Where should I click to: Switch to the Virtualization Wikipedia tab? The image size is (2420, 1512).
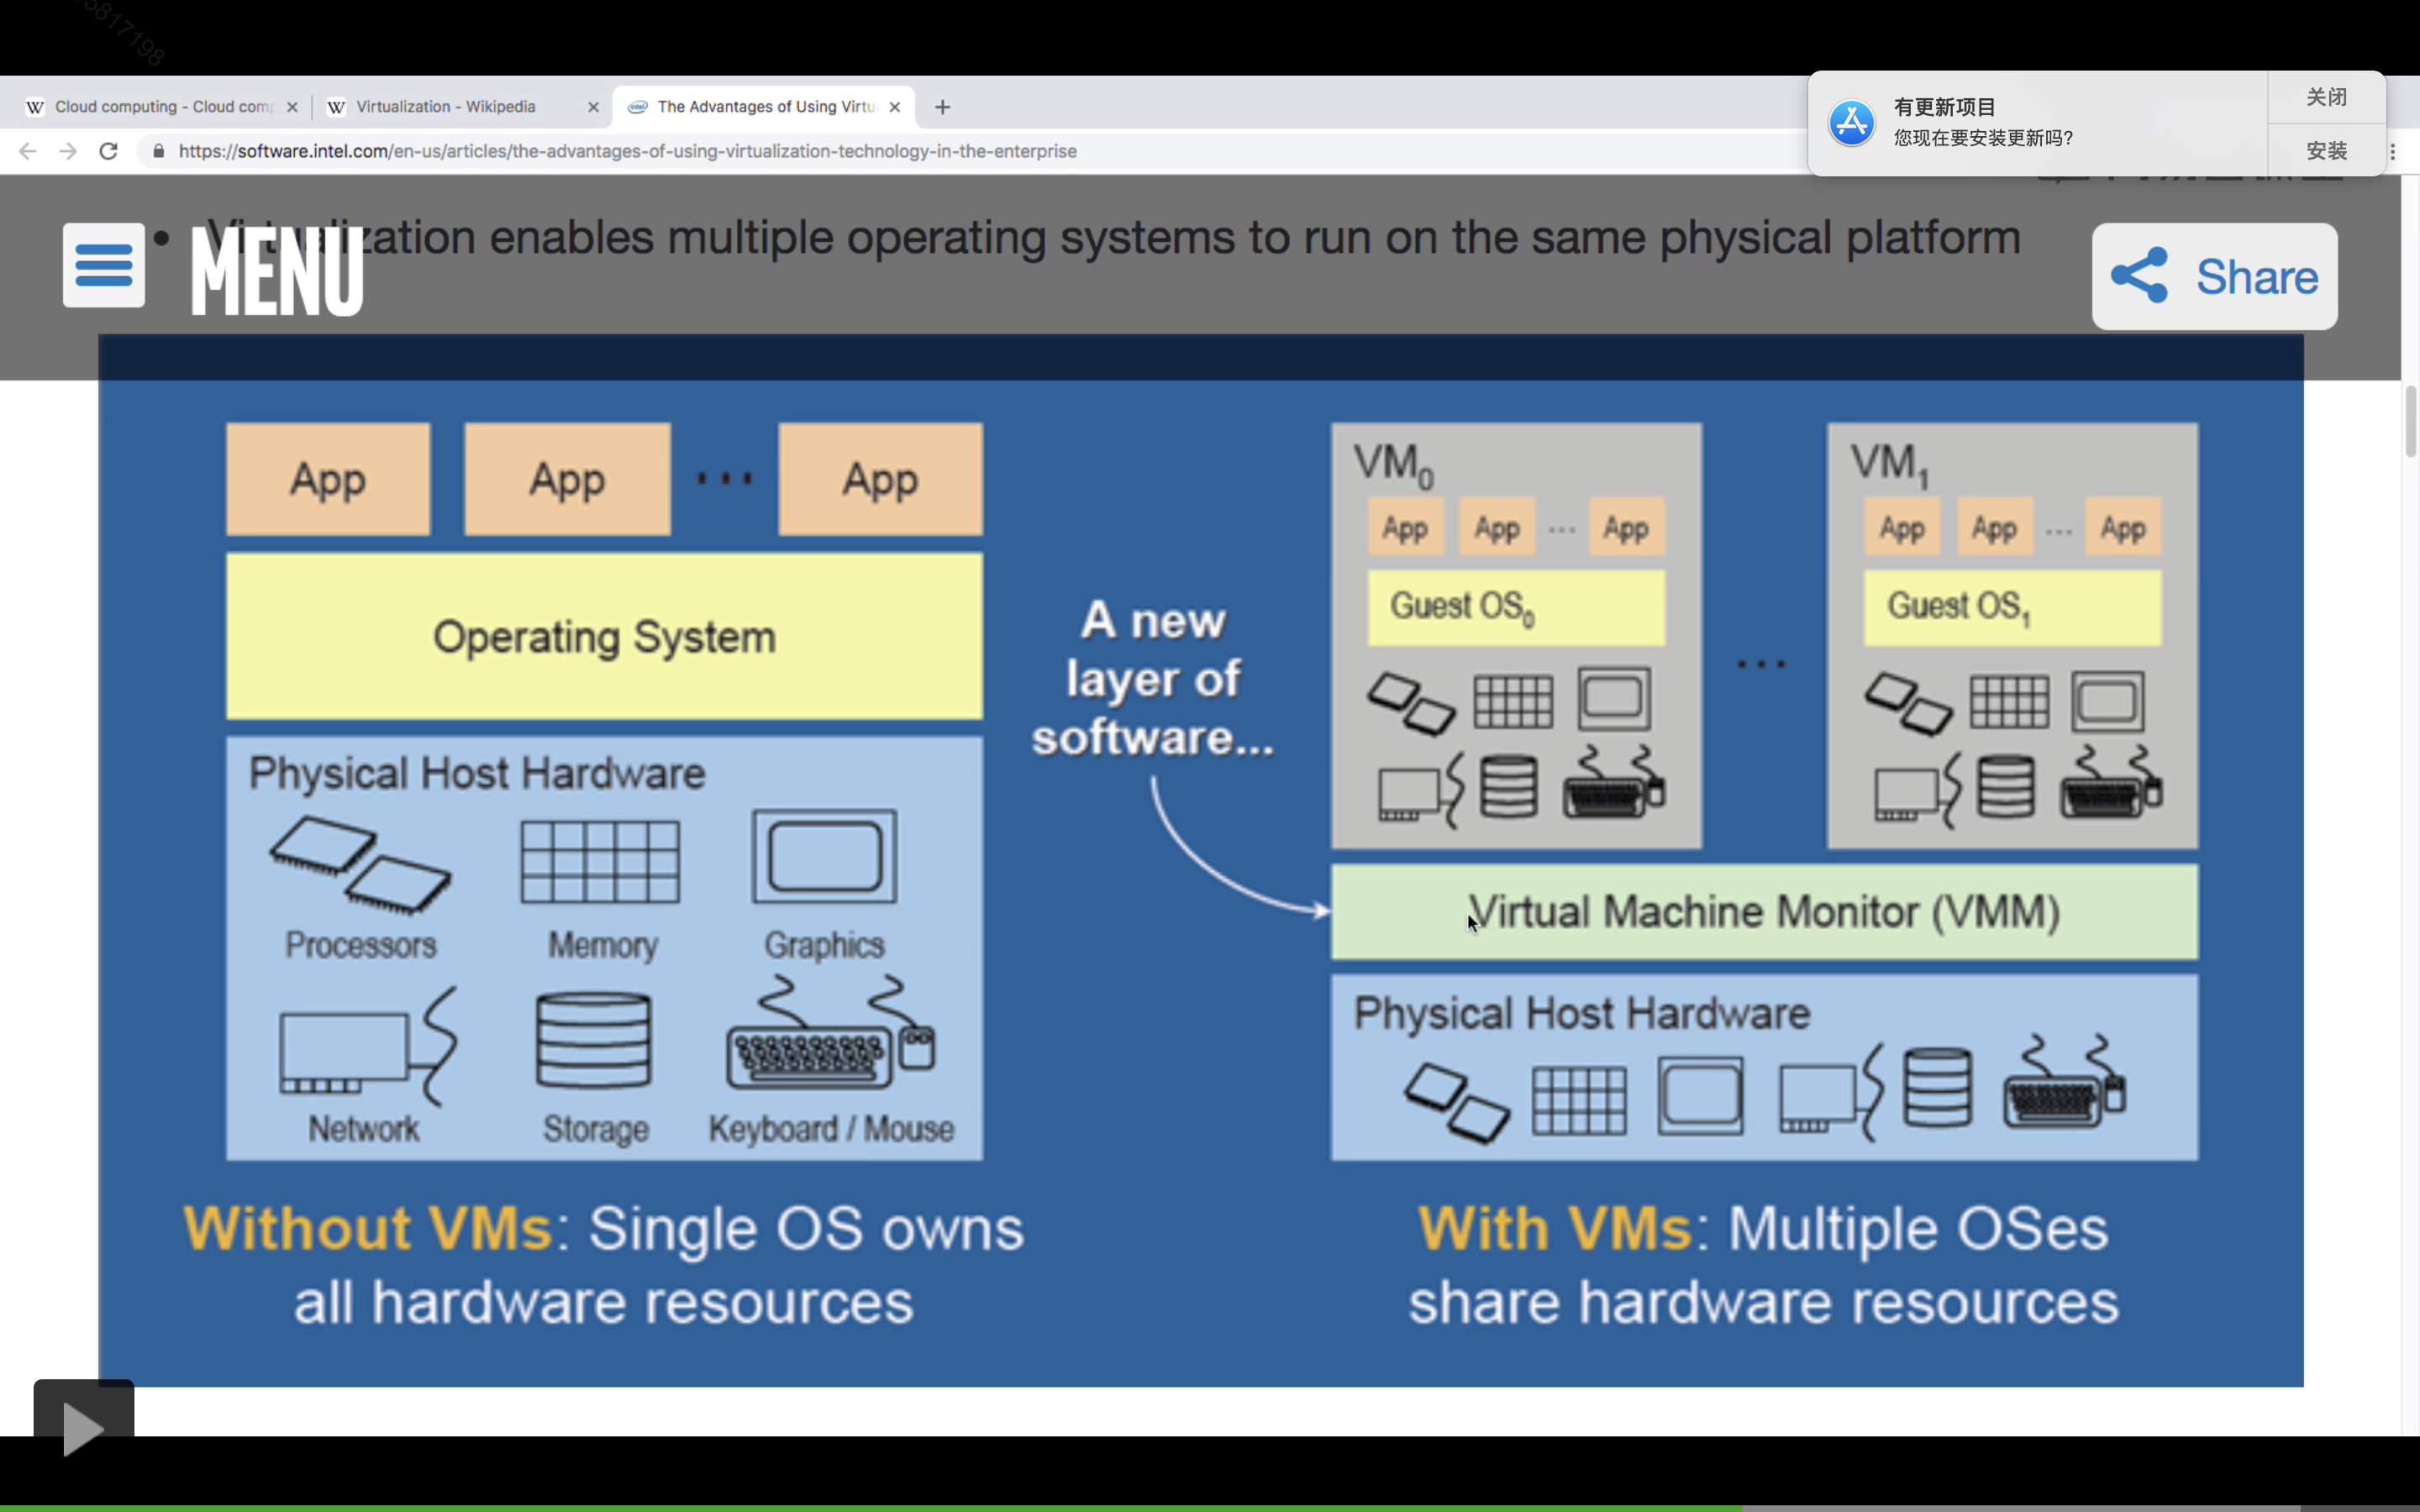click(445, 107)
